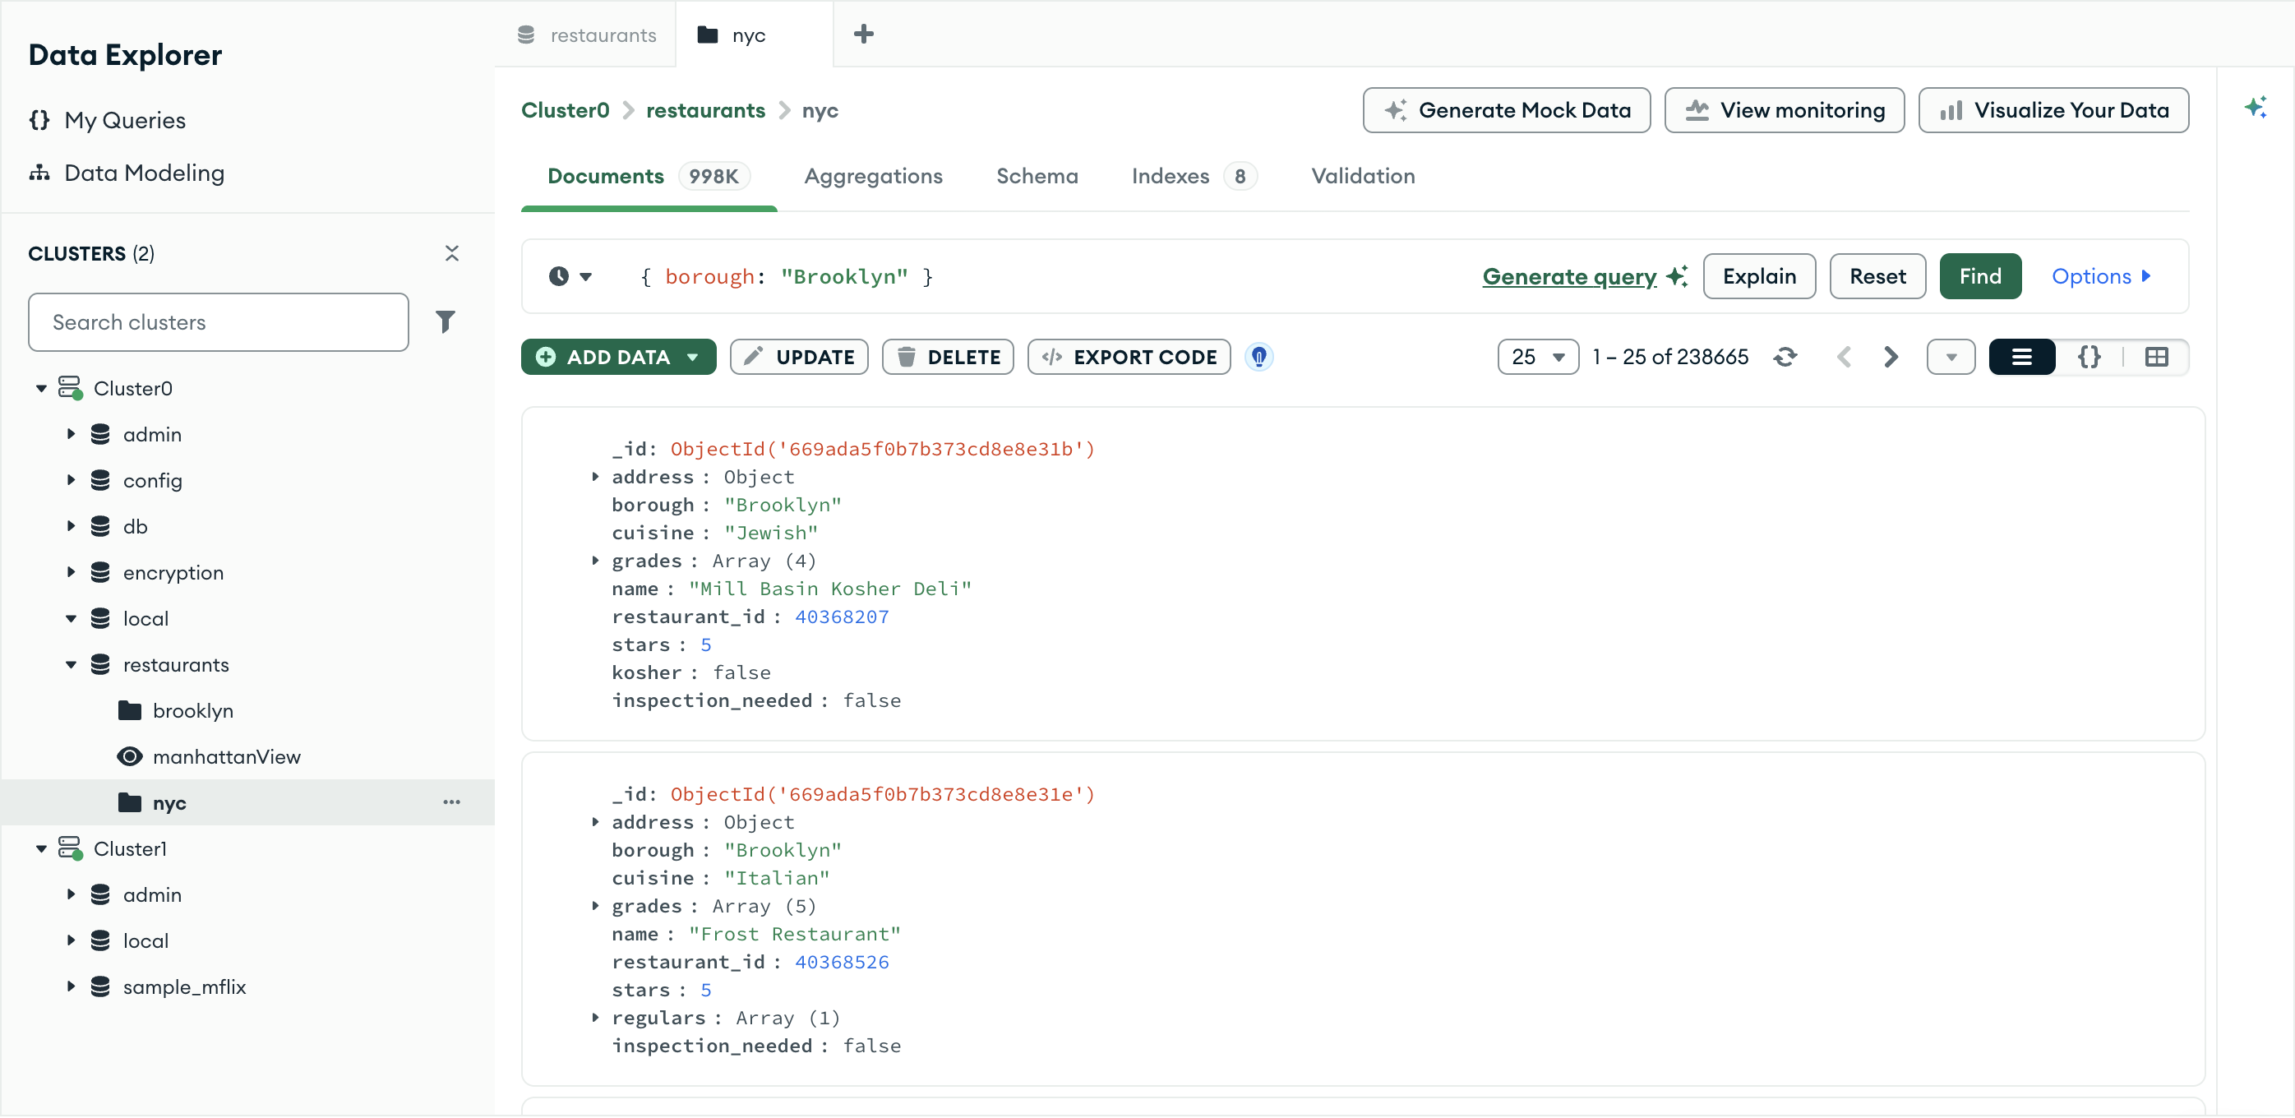Click the filter icon beside Search clusters

coord(446,321)
